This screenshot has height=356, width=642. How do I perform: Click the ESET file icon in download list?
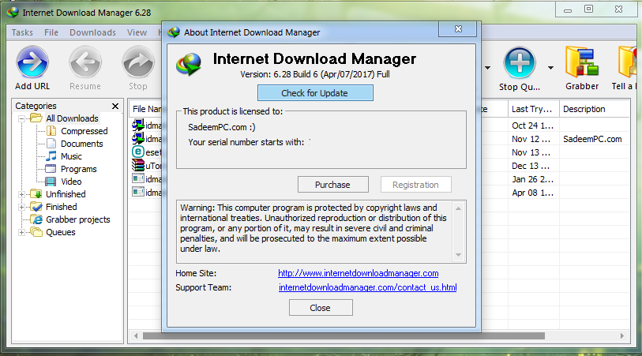(x=138, y=152)
